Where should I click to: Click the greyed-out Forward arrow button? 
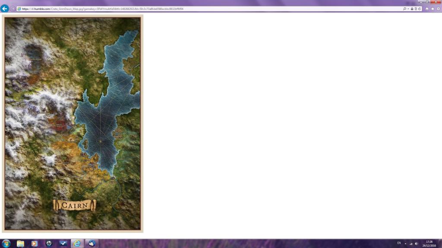tap(13, 9)
